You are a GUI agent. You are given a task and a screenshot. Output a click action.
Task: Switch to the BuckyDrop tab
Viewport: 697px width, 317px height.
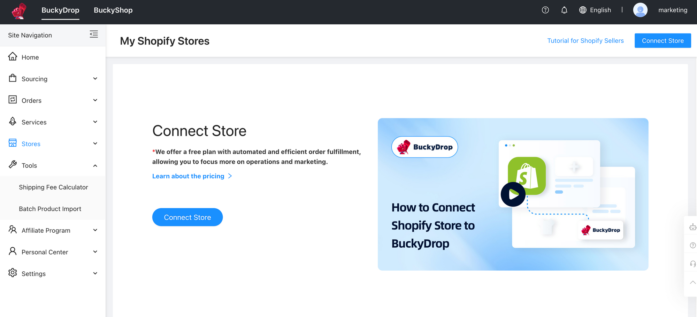point(60,10)
